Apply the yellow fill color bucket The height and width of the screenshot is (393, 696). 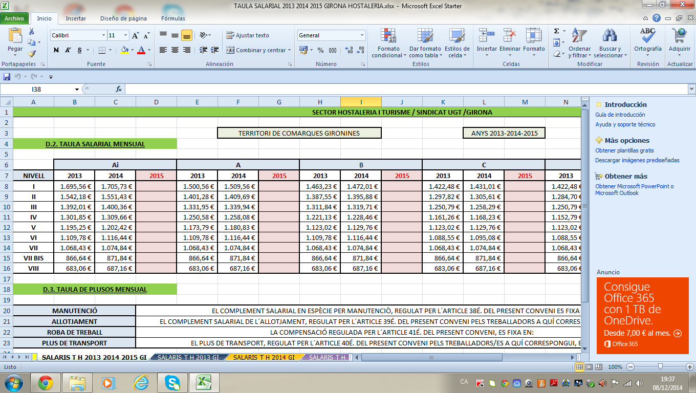click(x=124, y=50)
